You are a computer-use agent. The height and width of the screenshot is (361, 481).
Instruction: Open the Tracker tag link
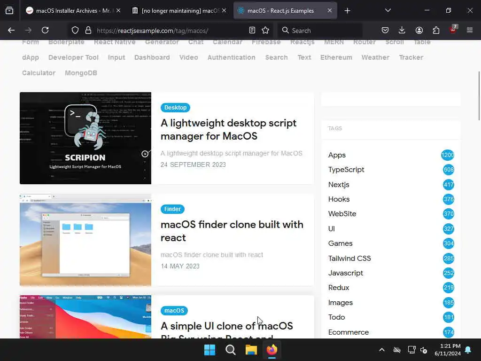coord(411,57)
